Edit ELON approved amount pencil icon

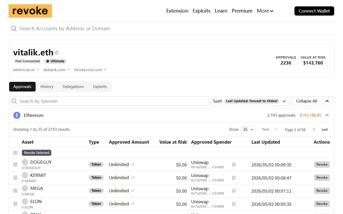point(133,204)
